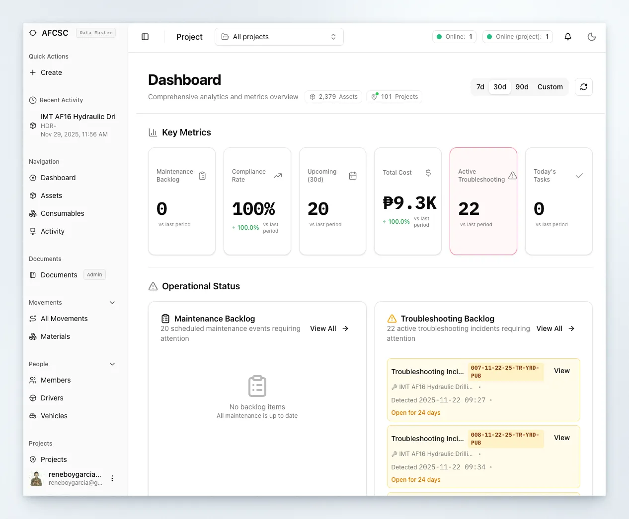The height and width of the screenshot is (519, 629).
Task: Collapse the Movements section
Action: point(112,303)
